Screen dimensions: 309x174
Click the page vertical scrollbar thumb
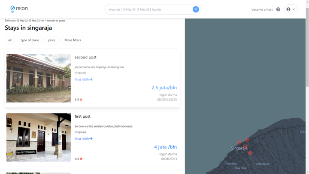coord(307,47)
